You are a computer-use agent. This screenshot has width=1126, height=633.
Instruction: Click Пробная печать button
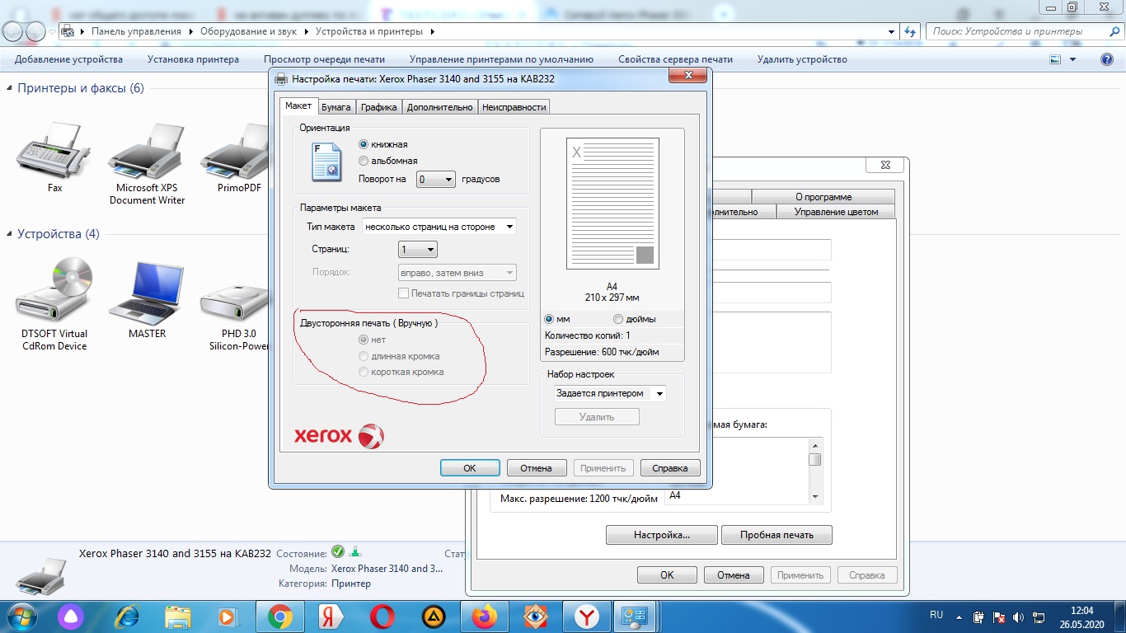coord(776,535)
